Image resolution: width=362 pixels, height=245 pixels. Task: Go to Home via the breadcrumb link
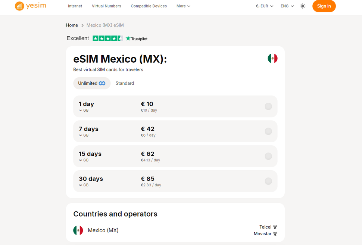point(72,25)
